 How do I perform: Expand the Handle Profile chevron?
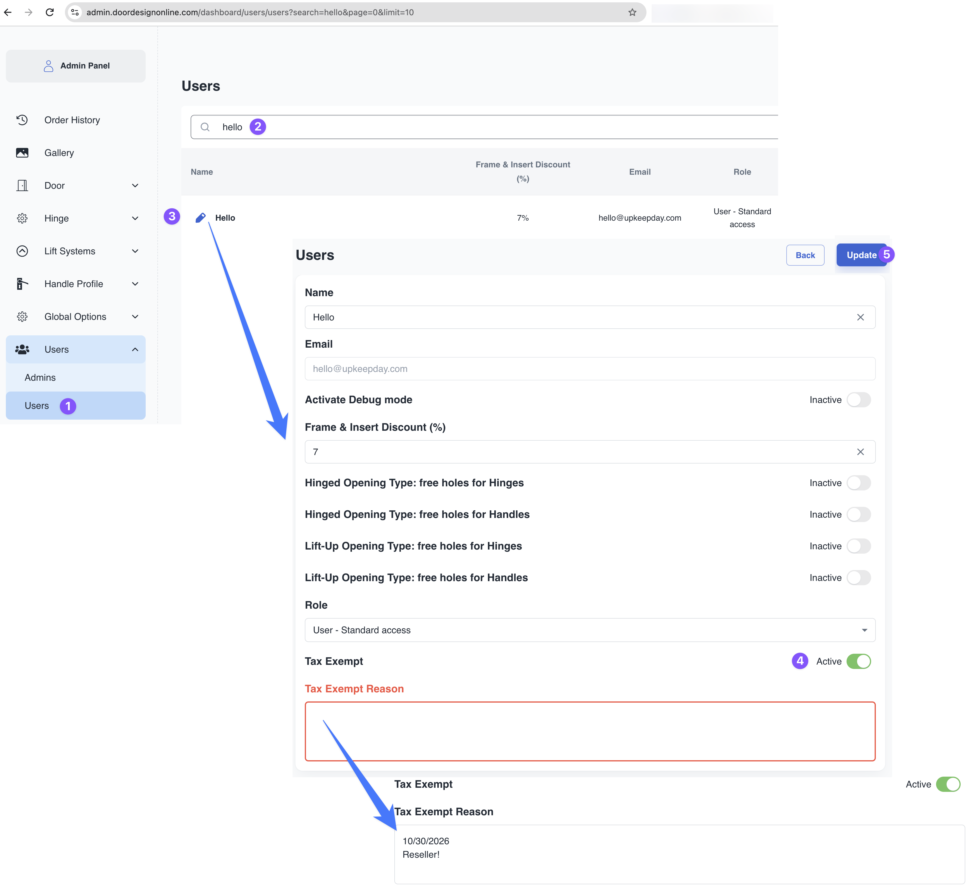pyautogui.click(x=135, y=284)
